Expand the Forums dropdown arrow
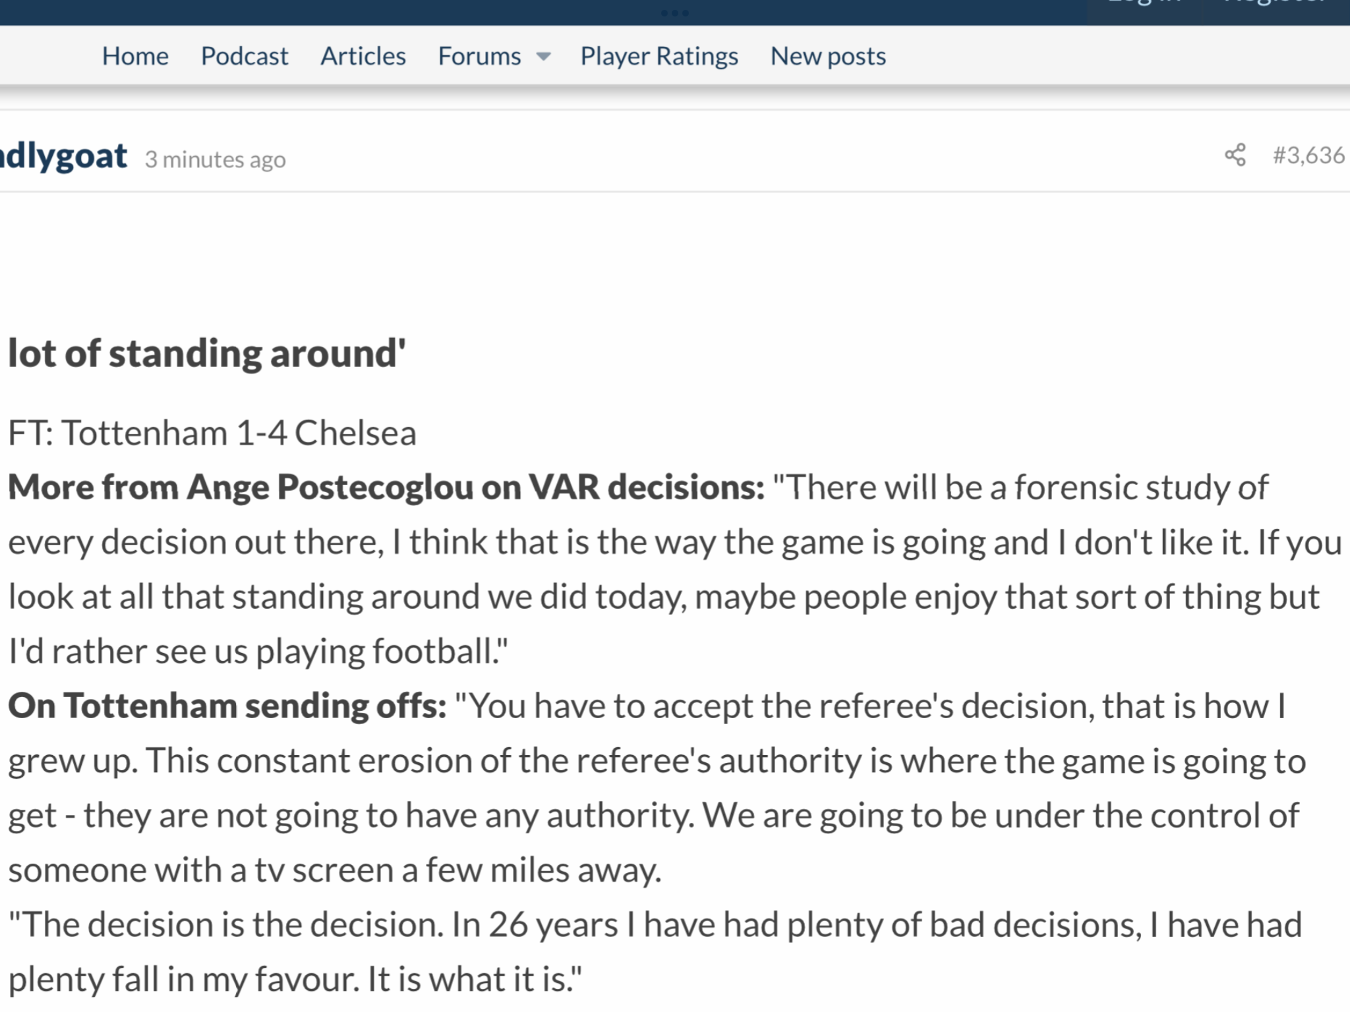1350x1012 pixels. click(x=543, y=57)
